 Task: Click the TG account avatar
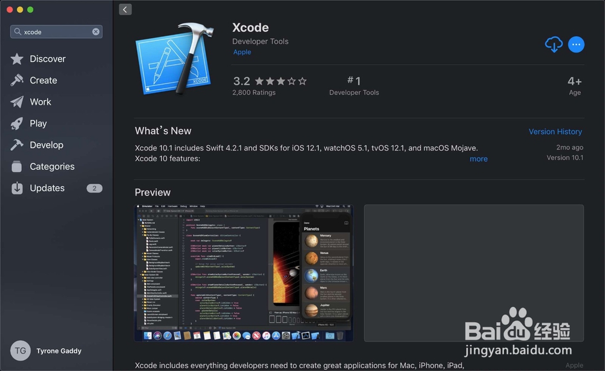[21, 350]
